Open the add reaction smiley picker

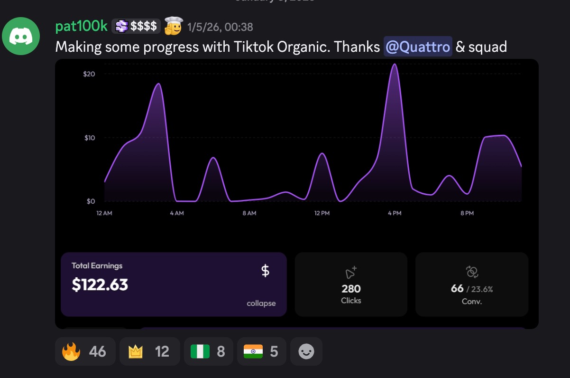tap(306, 351)
